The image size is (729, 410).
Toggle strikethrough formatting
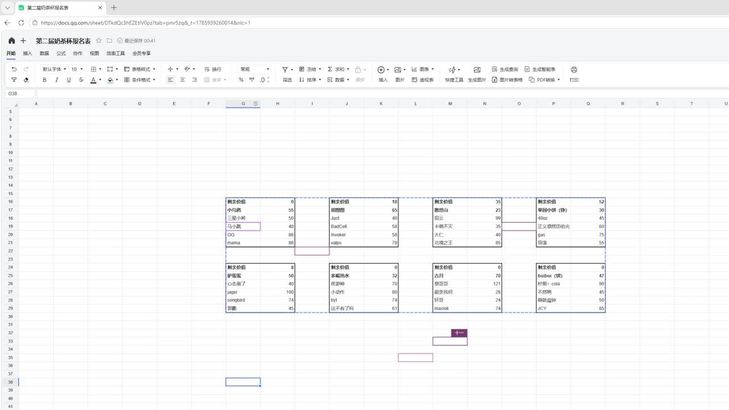pos(81,80)
